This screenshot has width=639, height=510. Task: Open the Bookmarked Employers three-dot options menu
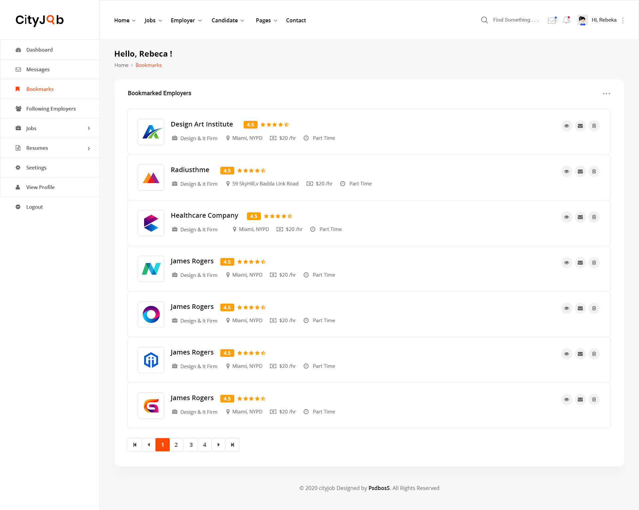[606, 94]
